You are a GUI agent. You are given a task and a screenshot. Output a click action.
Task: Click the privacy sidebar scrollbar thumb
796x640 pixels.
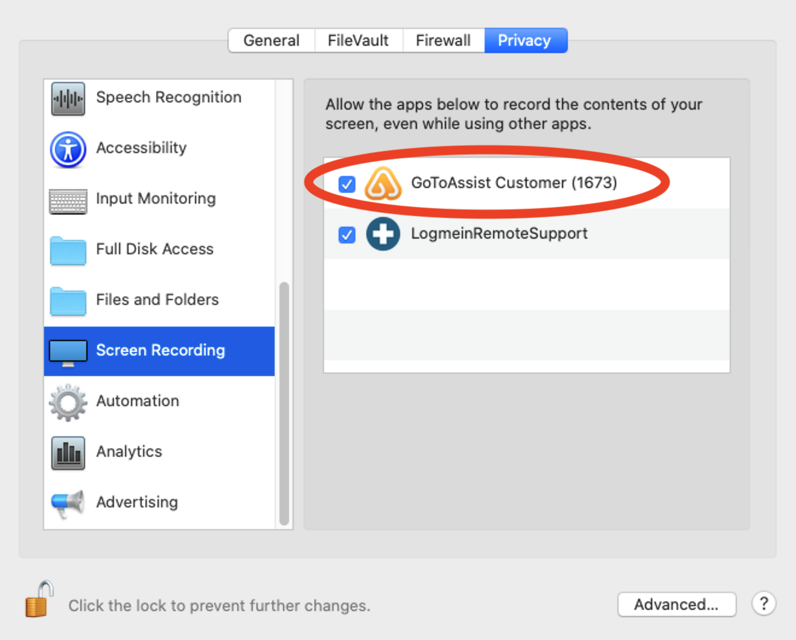click(x=284, y=404)
